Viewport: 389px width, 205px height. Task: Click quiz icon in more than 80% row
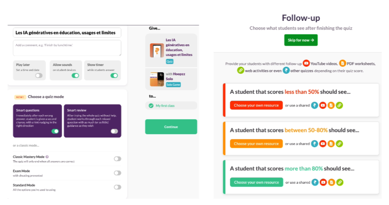coord(315,182)
